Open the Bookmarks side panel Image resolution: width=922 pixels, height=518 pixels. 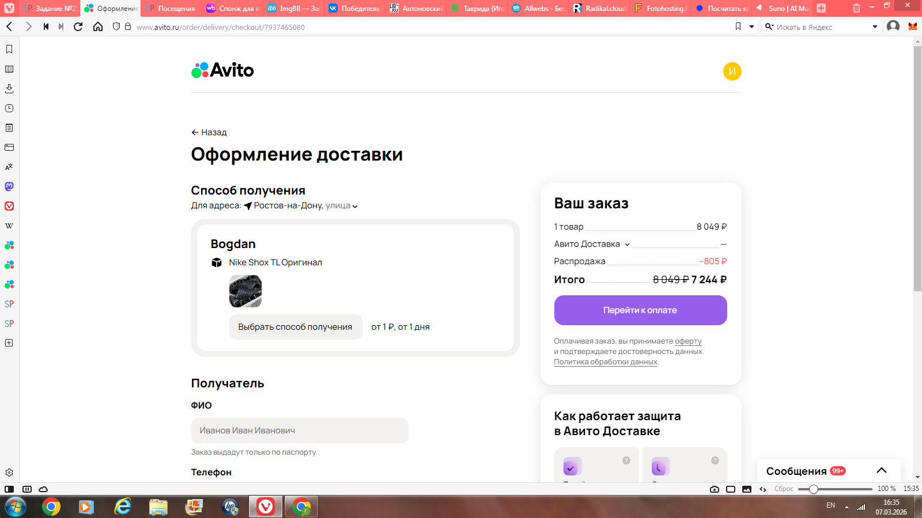9,49
